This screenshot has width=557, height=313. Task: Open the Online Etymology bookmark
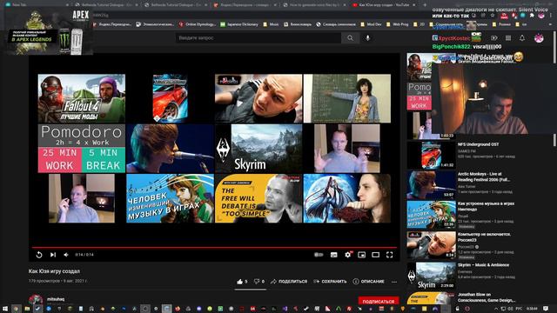click(198, 24)
